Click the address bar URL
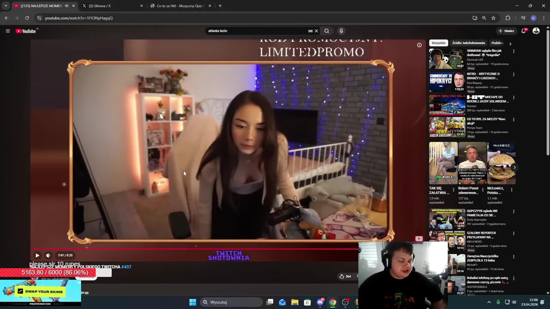550x309 pixels. tap(79, 18)
